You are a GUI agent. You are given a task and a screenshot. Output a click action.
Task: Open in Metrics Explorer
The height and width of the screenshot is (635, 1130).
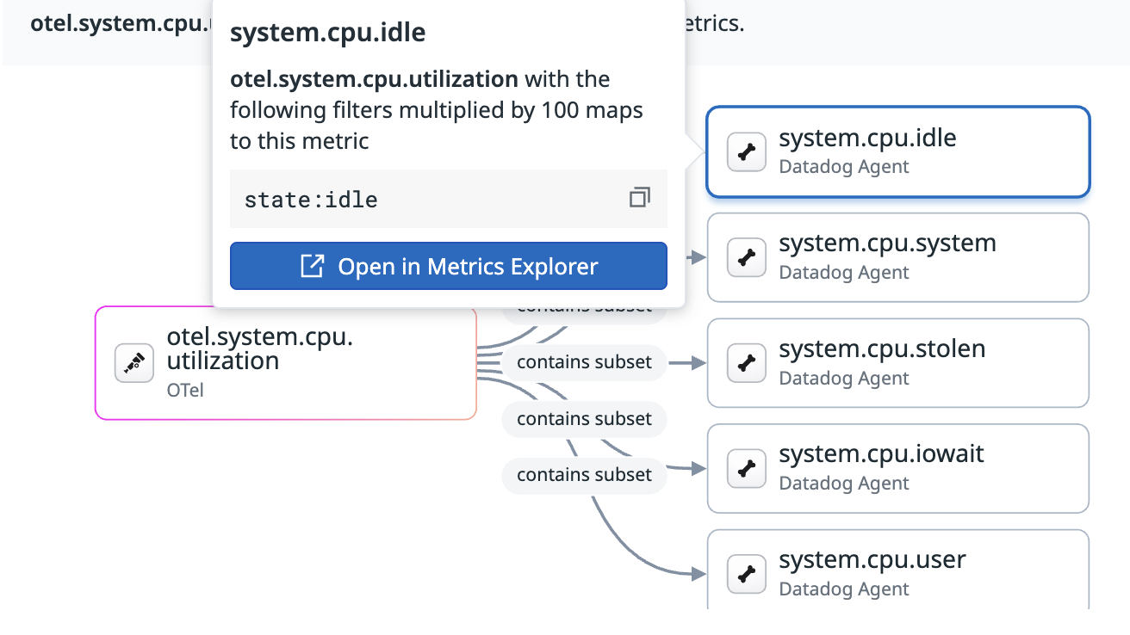tap(448, 267)
